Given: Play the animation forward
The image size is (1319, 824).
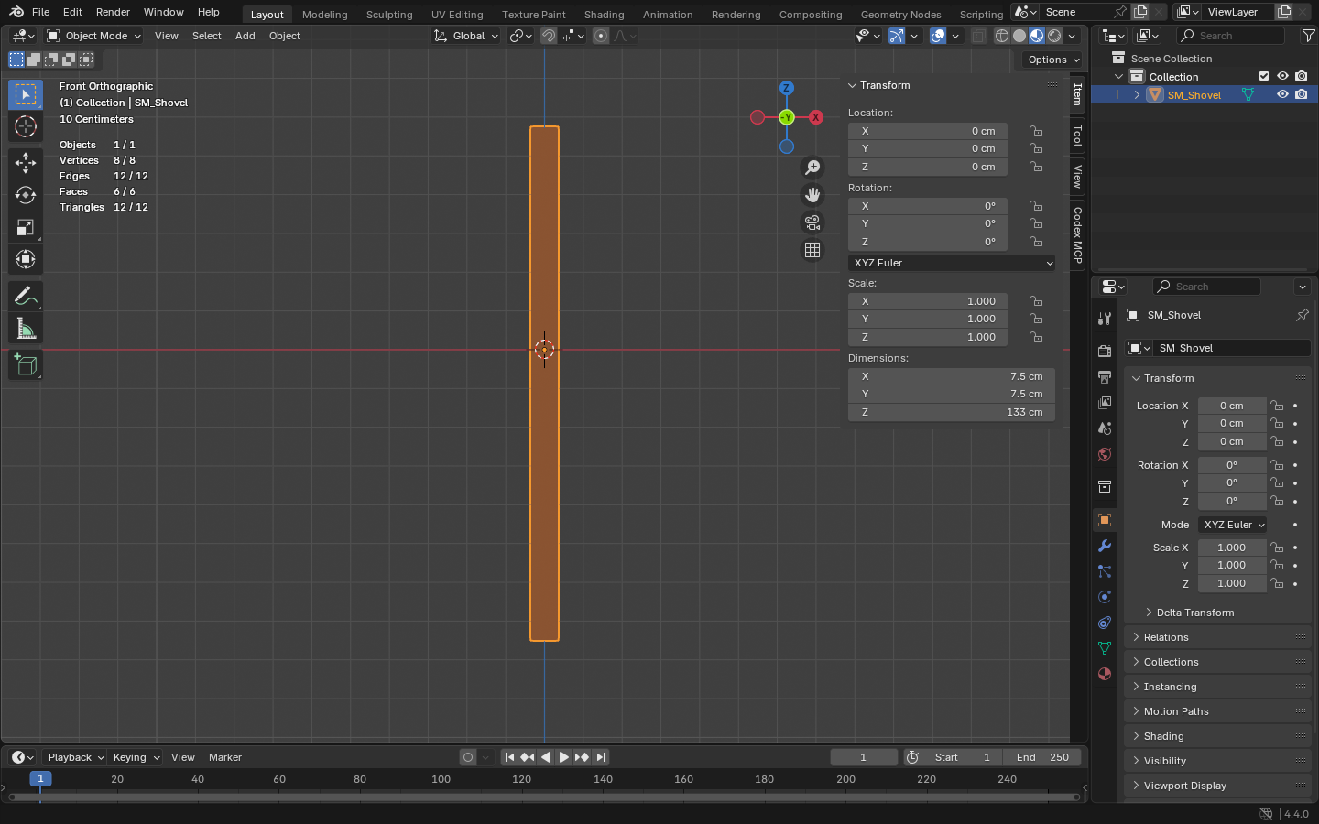Looking at the screenshot, I should pyautogui.click(x=564, y=757).
